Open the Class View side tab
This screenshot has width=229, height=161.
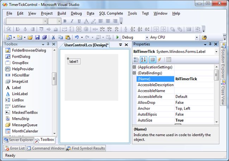pos(223,92)
